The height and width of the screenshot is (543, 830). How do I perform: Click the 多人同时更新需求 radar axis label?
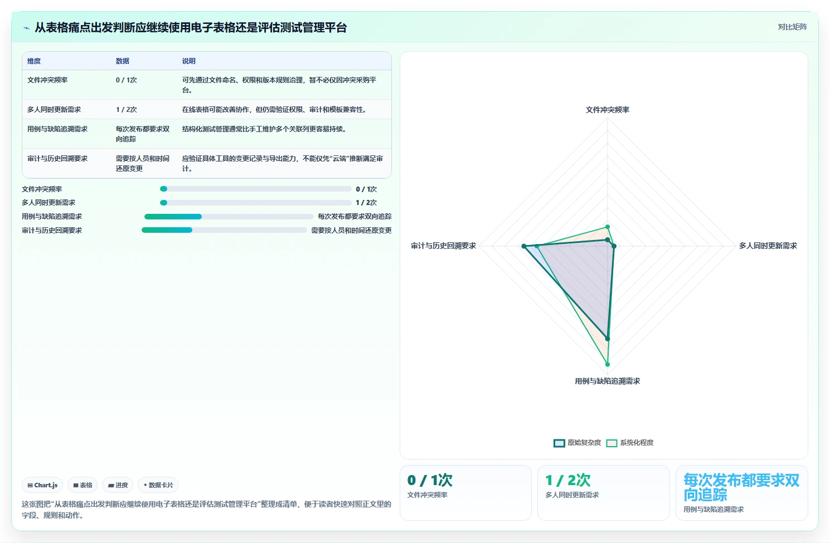point(768,246)
